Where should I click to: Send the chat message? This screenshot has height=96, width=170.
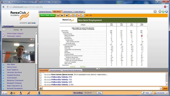pyautogui.click(x=165, y=88)
